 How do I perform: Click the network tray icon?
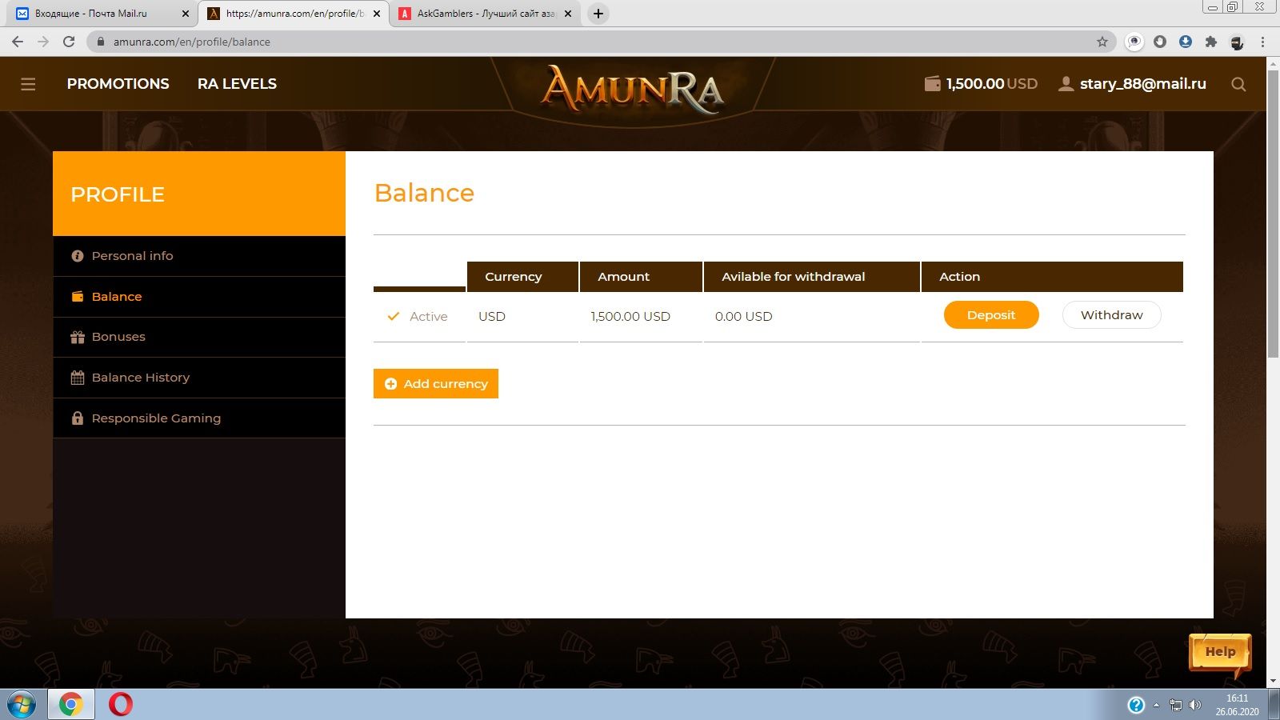pos(1175,705)
